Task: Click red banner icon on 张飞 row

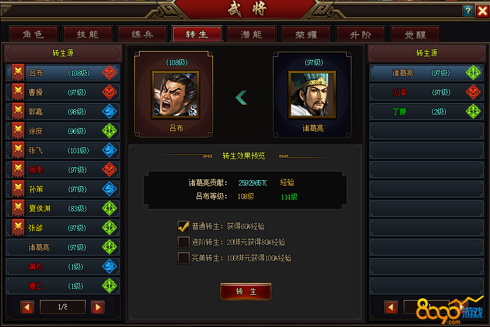Action: (x=18, y=150)
